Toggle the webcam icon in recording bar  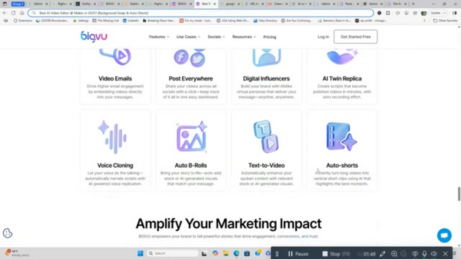414,254
